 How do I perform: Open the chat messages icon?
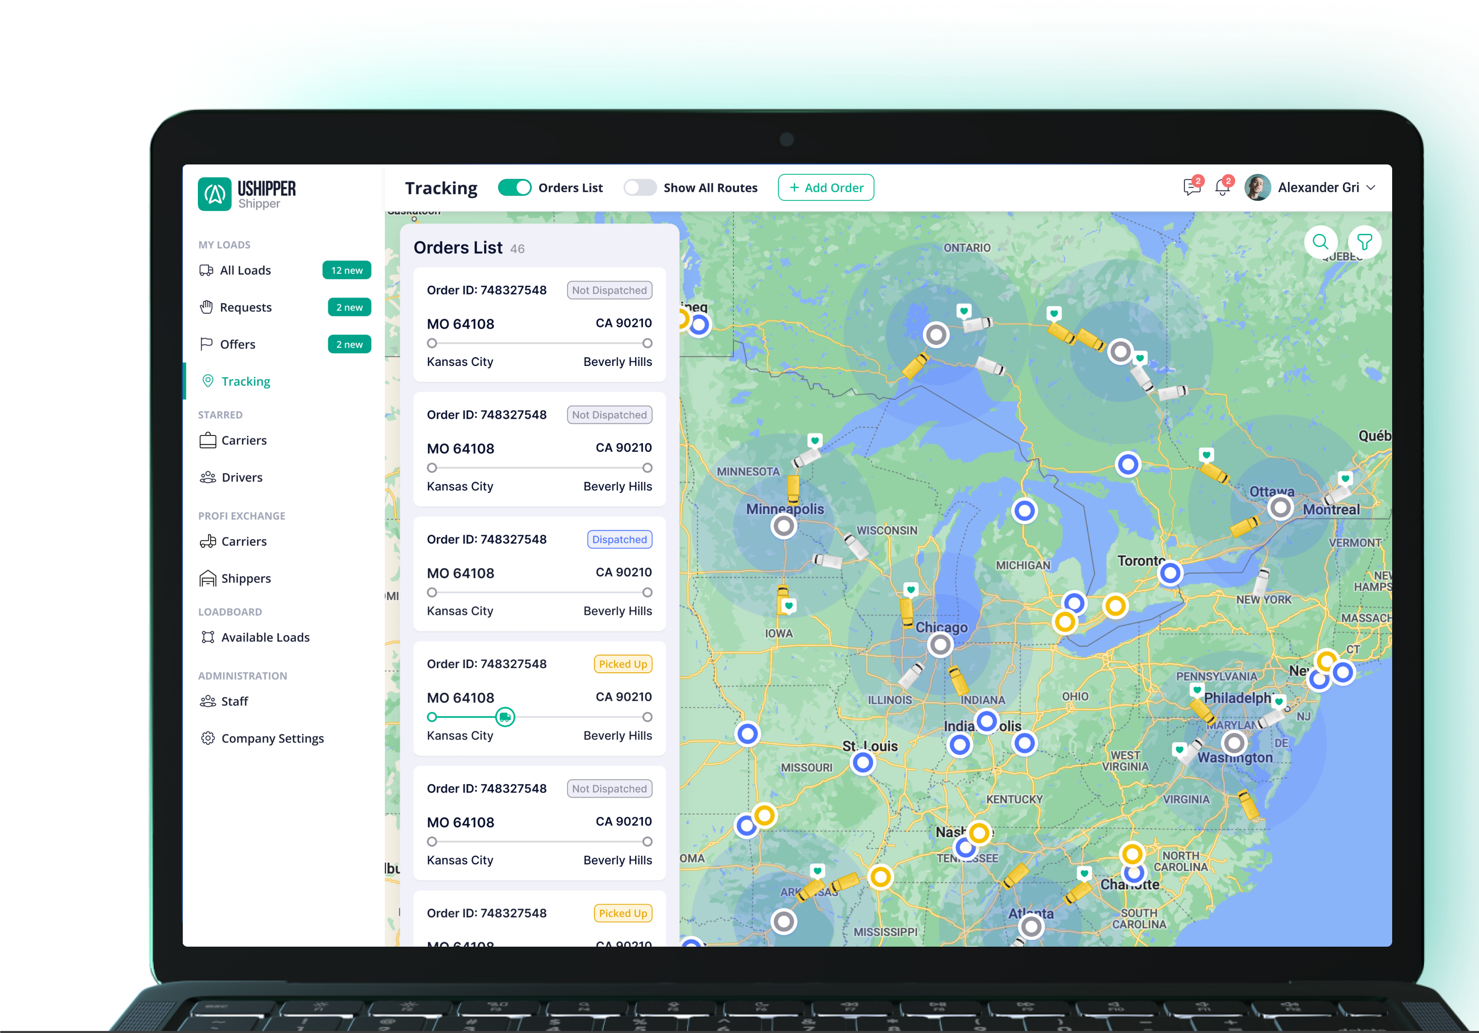[1191, 188]
